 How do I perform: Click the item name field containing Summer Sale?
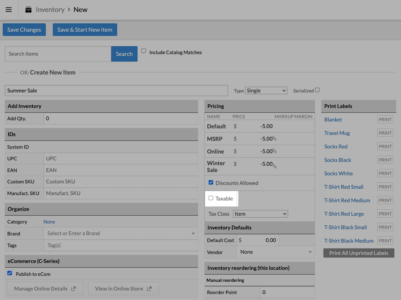pos(116,91)
